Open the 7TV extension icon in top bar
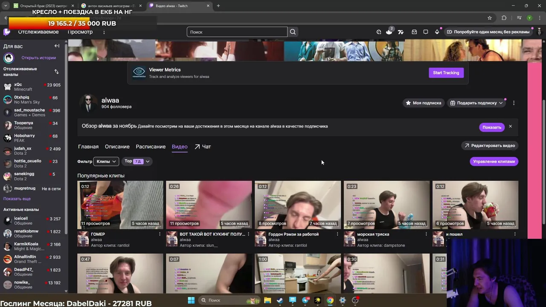Image resolution: width=546 pixels, height=307 pixels. 401,32
